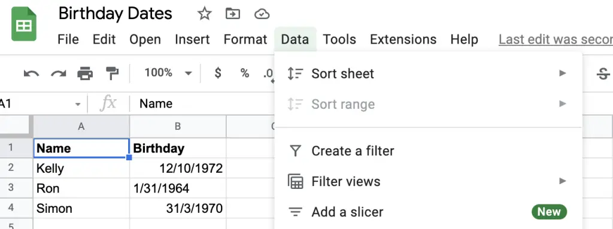Open the Google Sheets home icon
Screen dimensions: 613x229
click(x=24, y=25)
